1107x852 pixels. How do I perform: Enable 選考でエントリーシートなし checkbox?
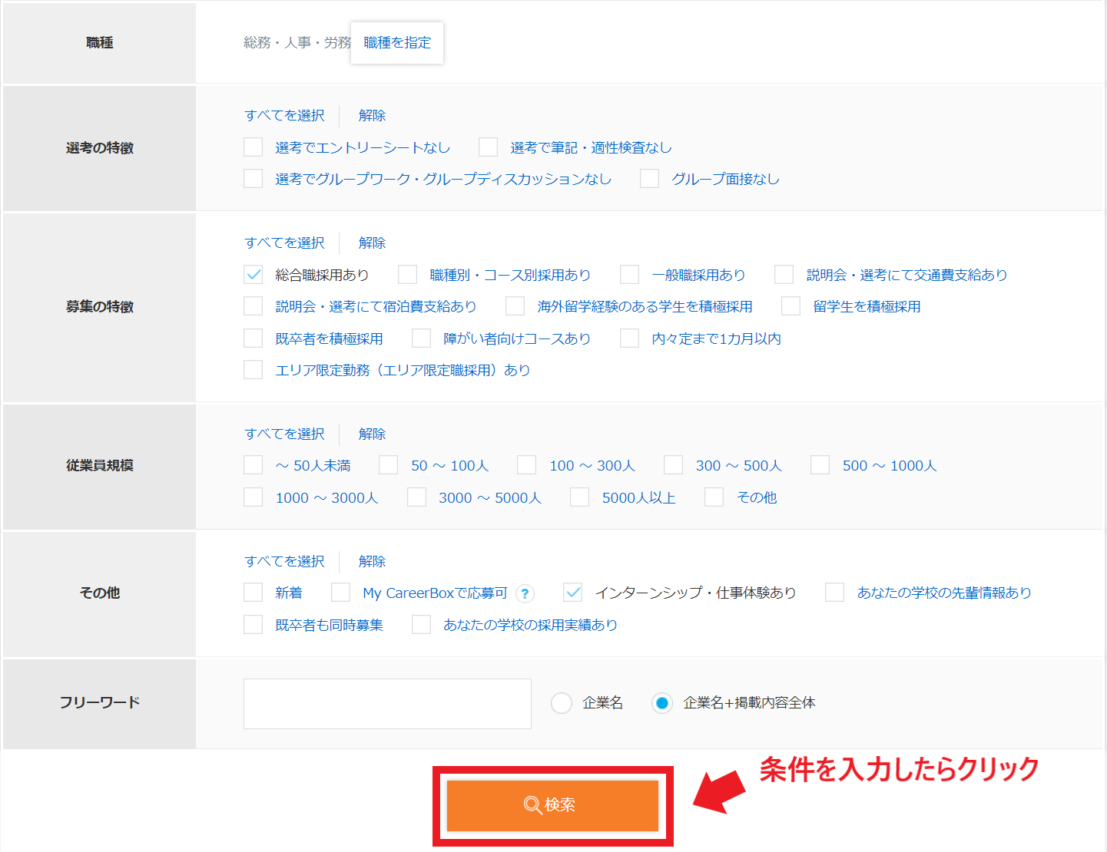click(254, 147)
